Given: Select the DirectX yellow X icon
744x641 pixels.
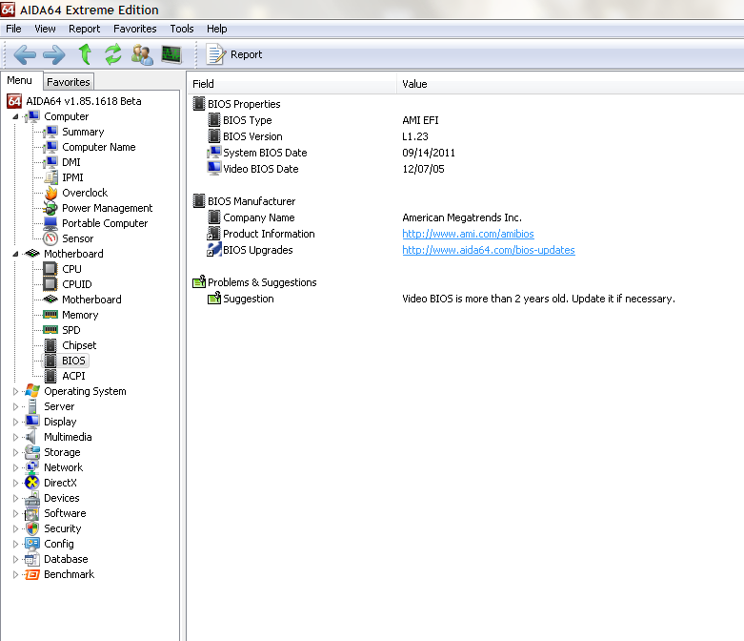Looking at the screenshot, I should pos(32,483).
